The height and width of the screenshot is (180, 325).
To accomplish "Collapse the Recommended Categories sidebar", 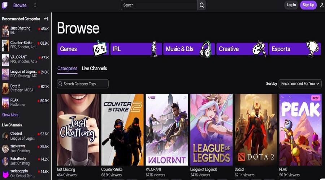I will pos(46,19).
